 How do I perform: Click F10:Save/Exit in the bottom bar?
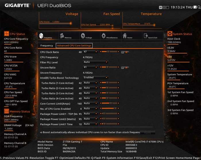click(143, 158)
